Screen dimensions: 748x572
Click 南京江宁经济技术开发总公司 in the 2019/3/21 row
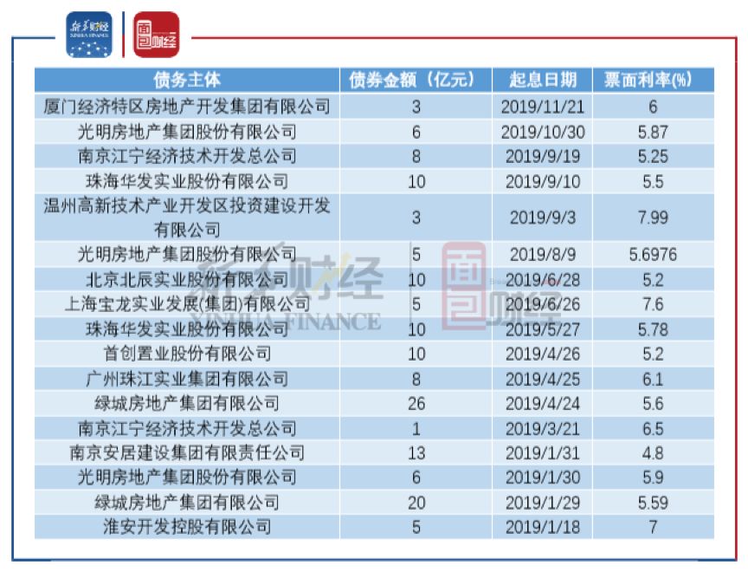[187, 428]
